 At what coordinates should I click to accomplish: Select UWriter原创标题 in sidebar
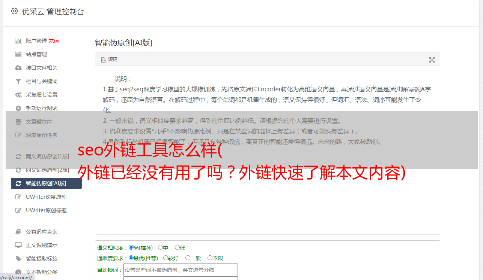(46, 210)
